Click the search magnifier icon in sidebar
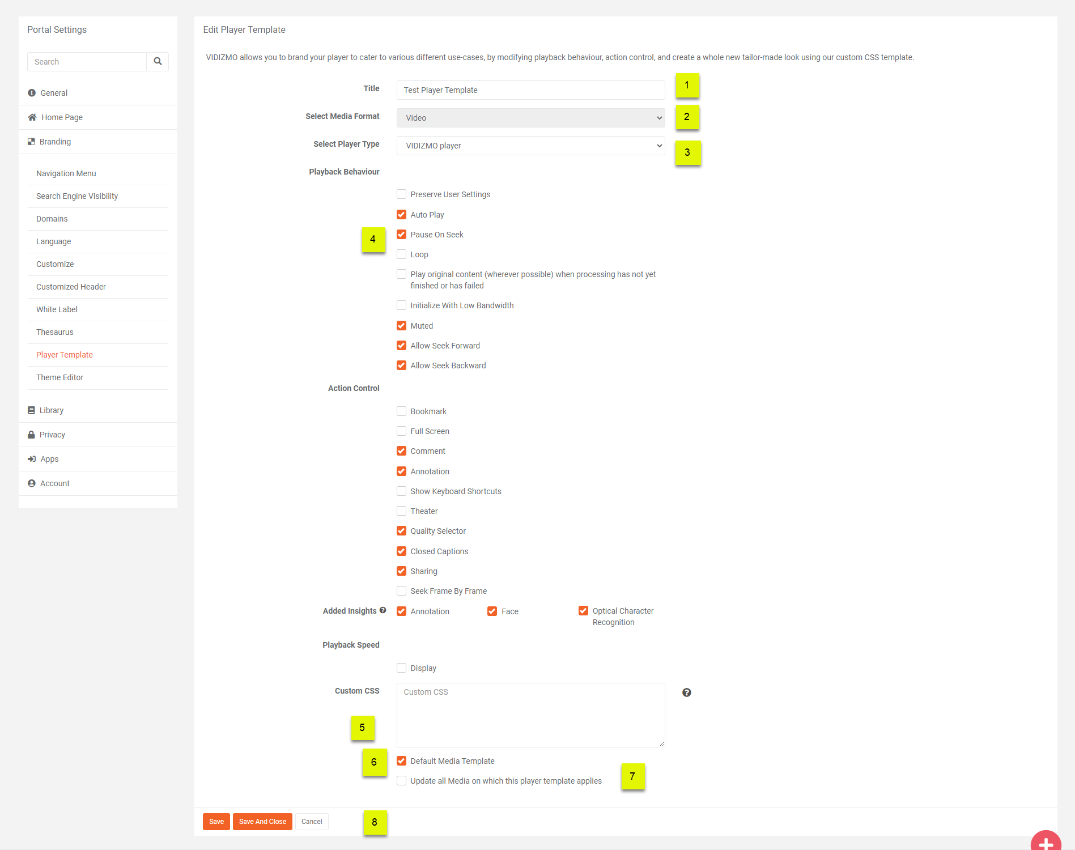 pos(158,61)
